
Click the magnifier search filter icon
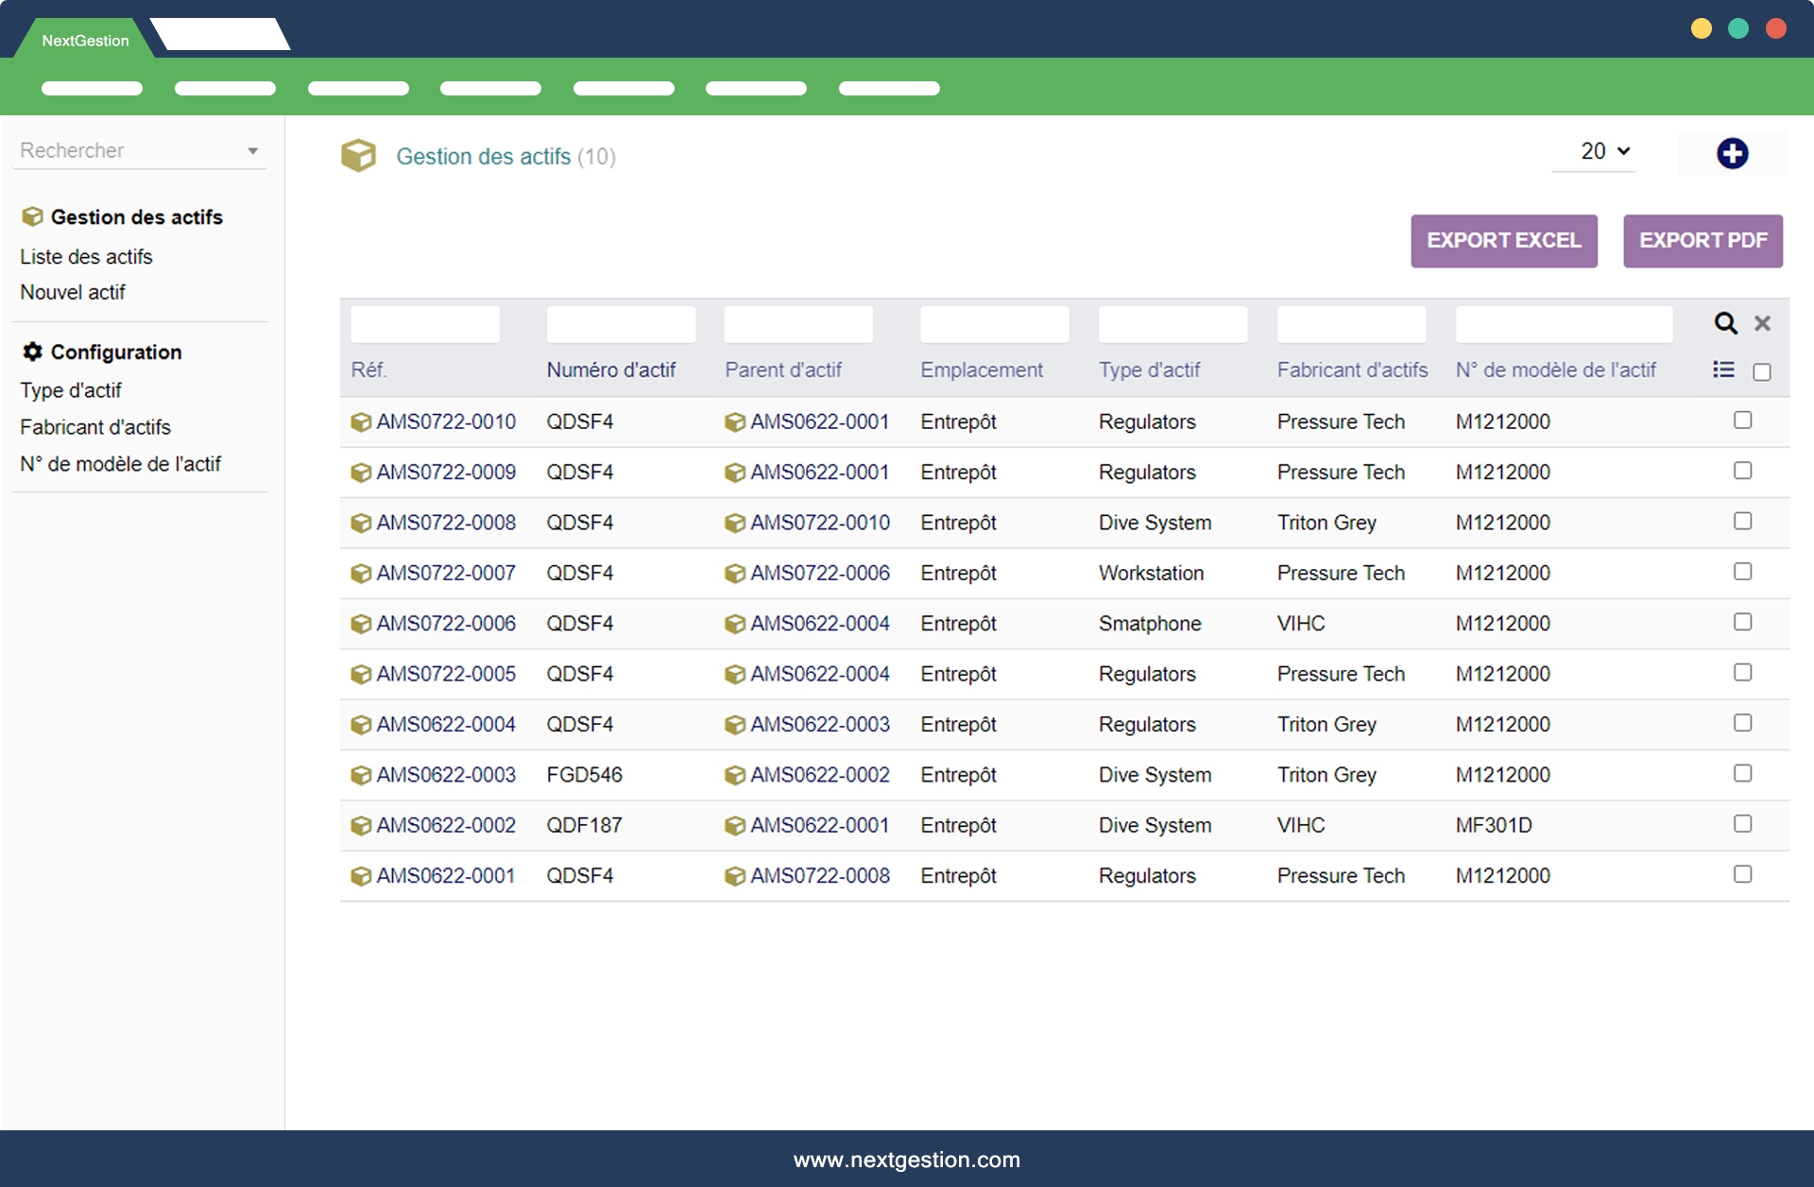(1725, 323)
